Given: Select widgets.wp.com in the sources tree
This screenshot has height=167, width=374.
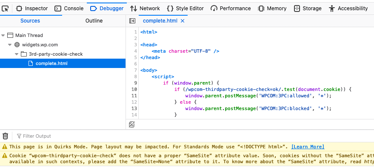Looking at the screenshot, I should click(x=40, y=45).
